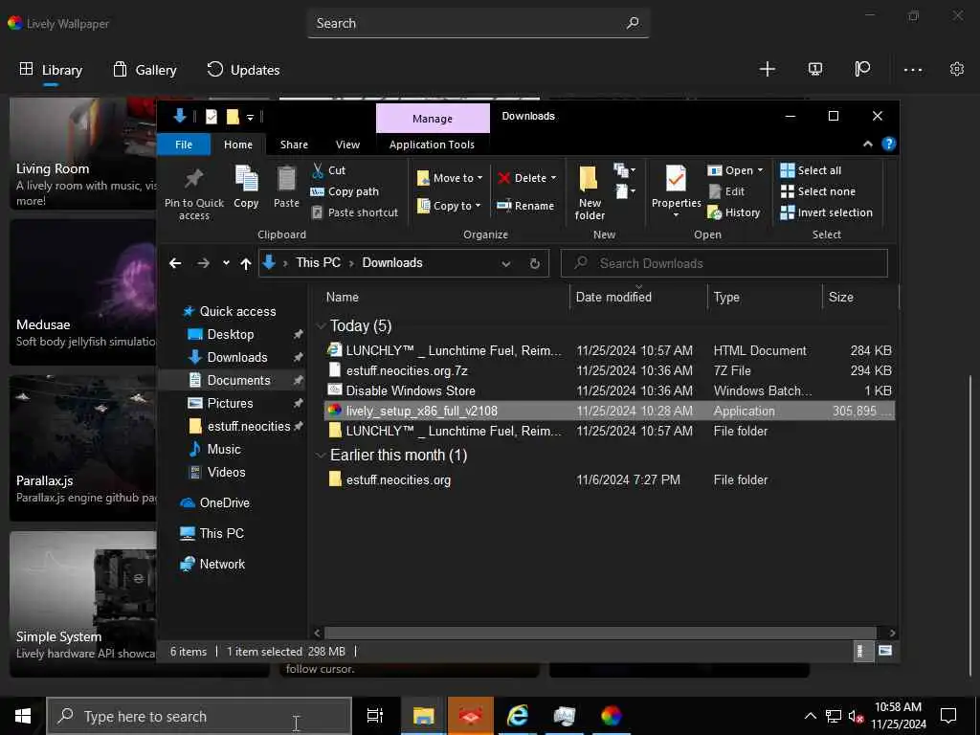Click Windows Start button
This screenshot has height=735, width=980.
[x=23, y=716]
